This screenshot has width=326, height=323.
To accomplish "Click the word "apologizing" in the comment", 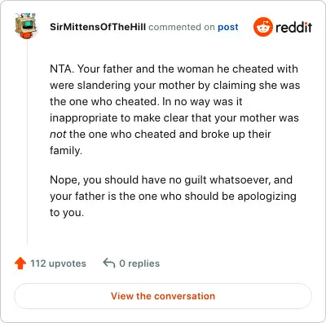I will (x=267, y=197).
